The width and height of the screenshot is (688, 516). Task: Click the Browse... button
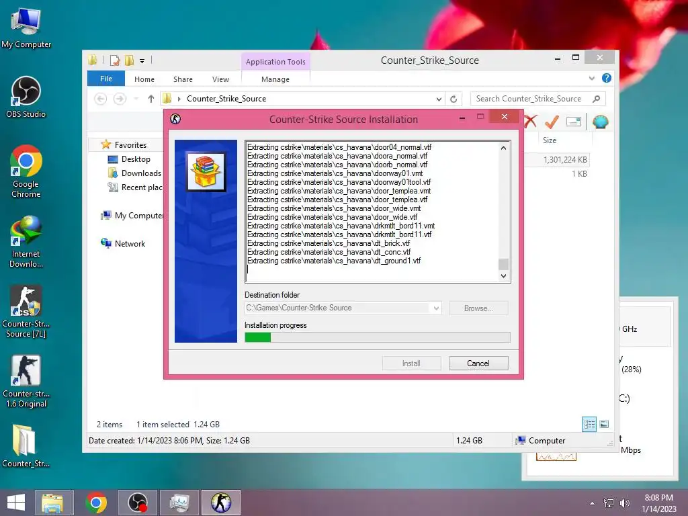pos(478,308)
